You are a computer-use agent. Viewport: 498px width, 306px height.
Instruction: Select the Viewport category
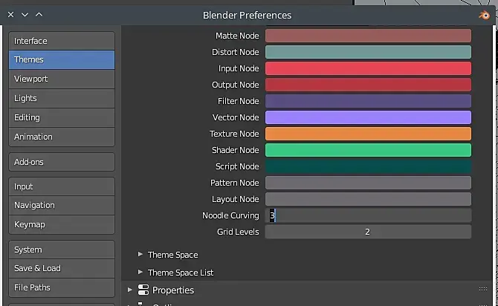(62, 79)
